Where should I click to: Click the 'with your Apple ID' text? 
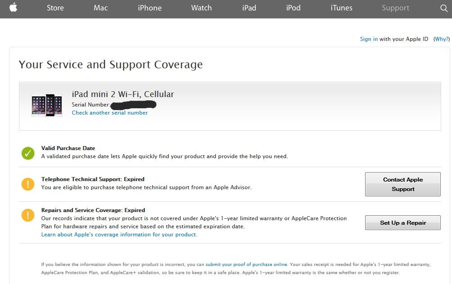404,39
